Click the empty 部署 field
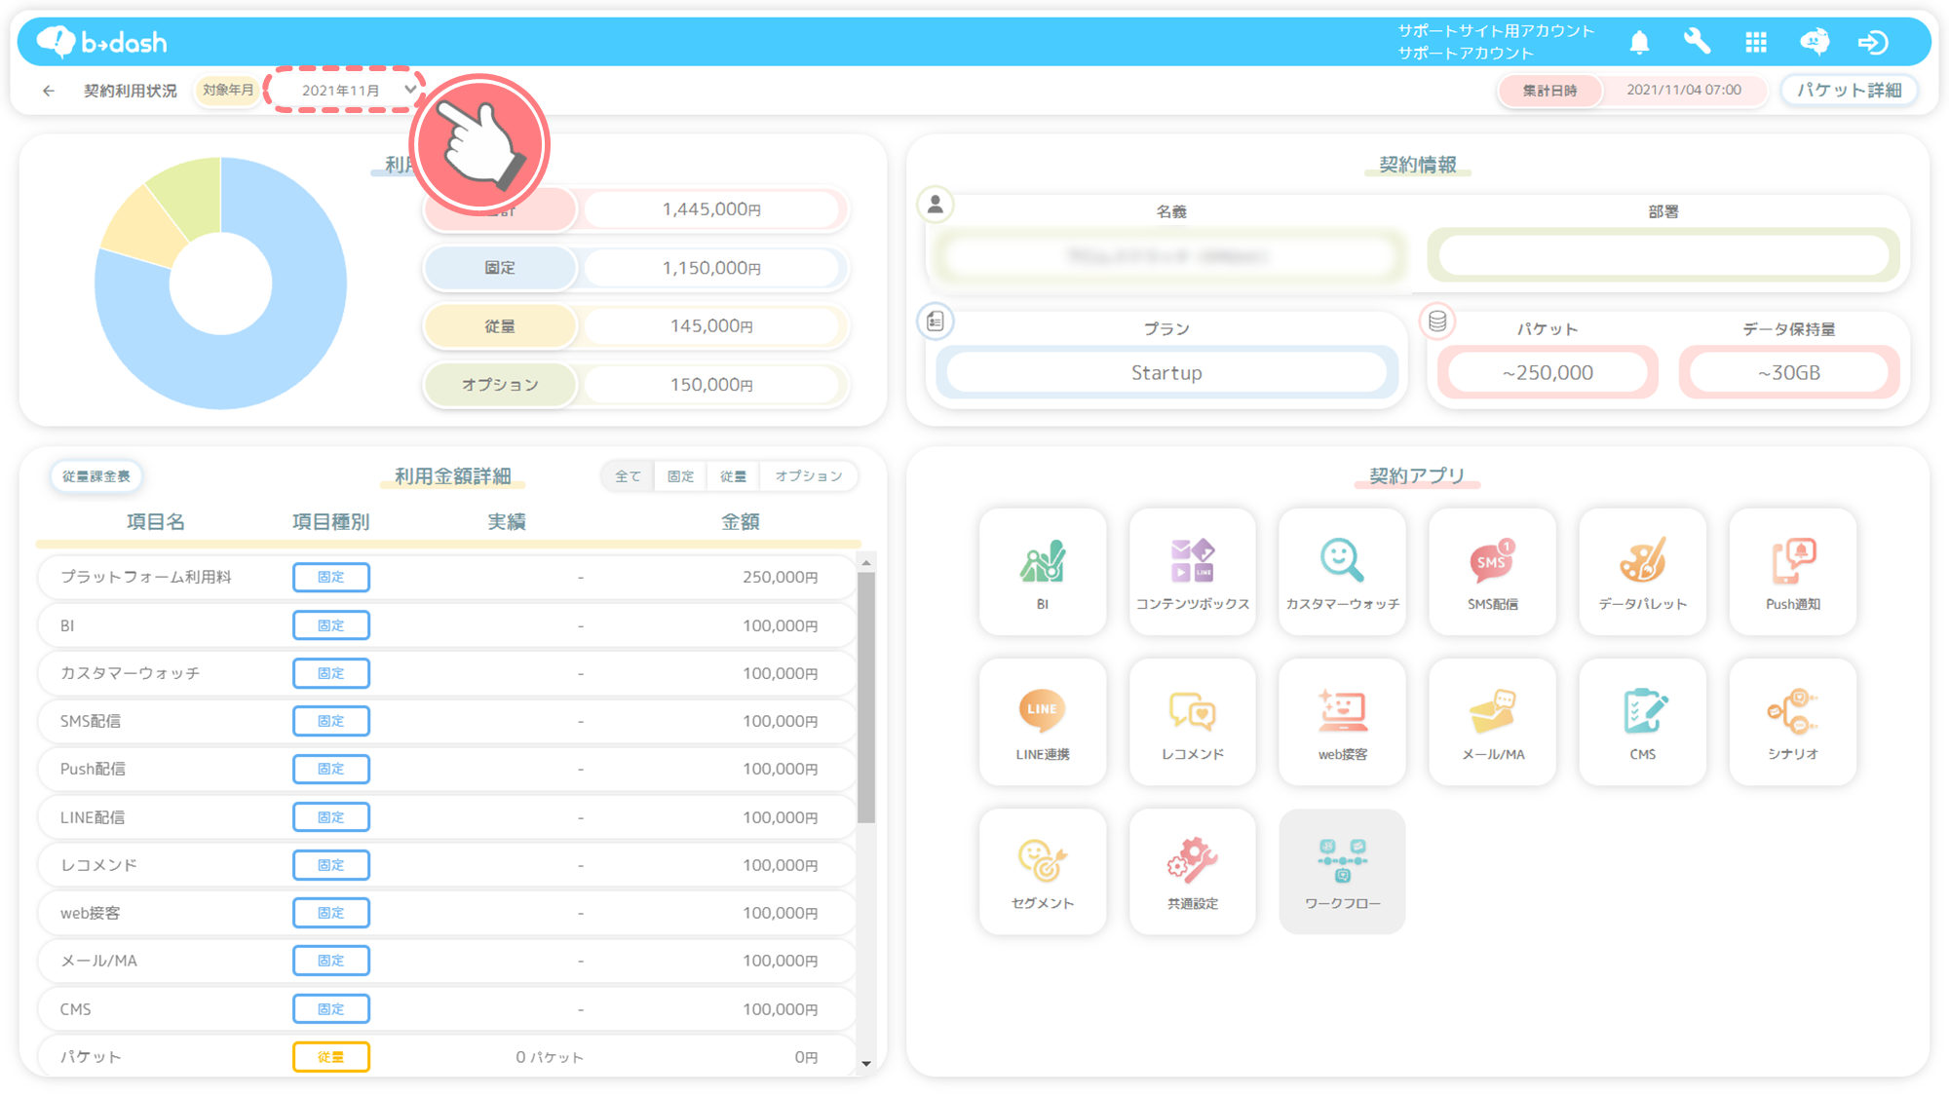This screenshot has height=1096, width=1949. [x=1663, y=255]
